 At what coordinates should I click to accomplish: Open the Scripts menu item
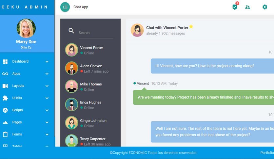26,110
